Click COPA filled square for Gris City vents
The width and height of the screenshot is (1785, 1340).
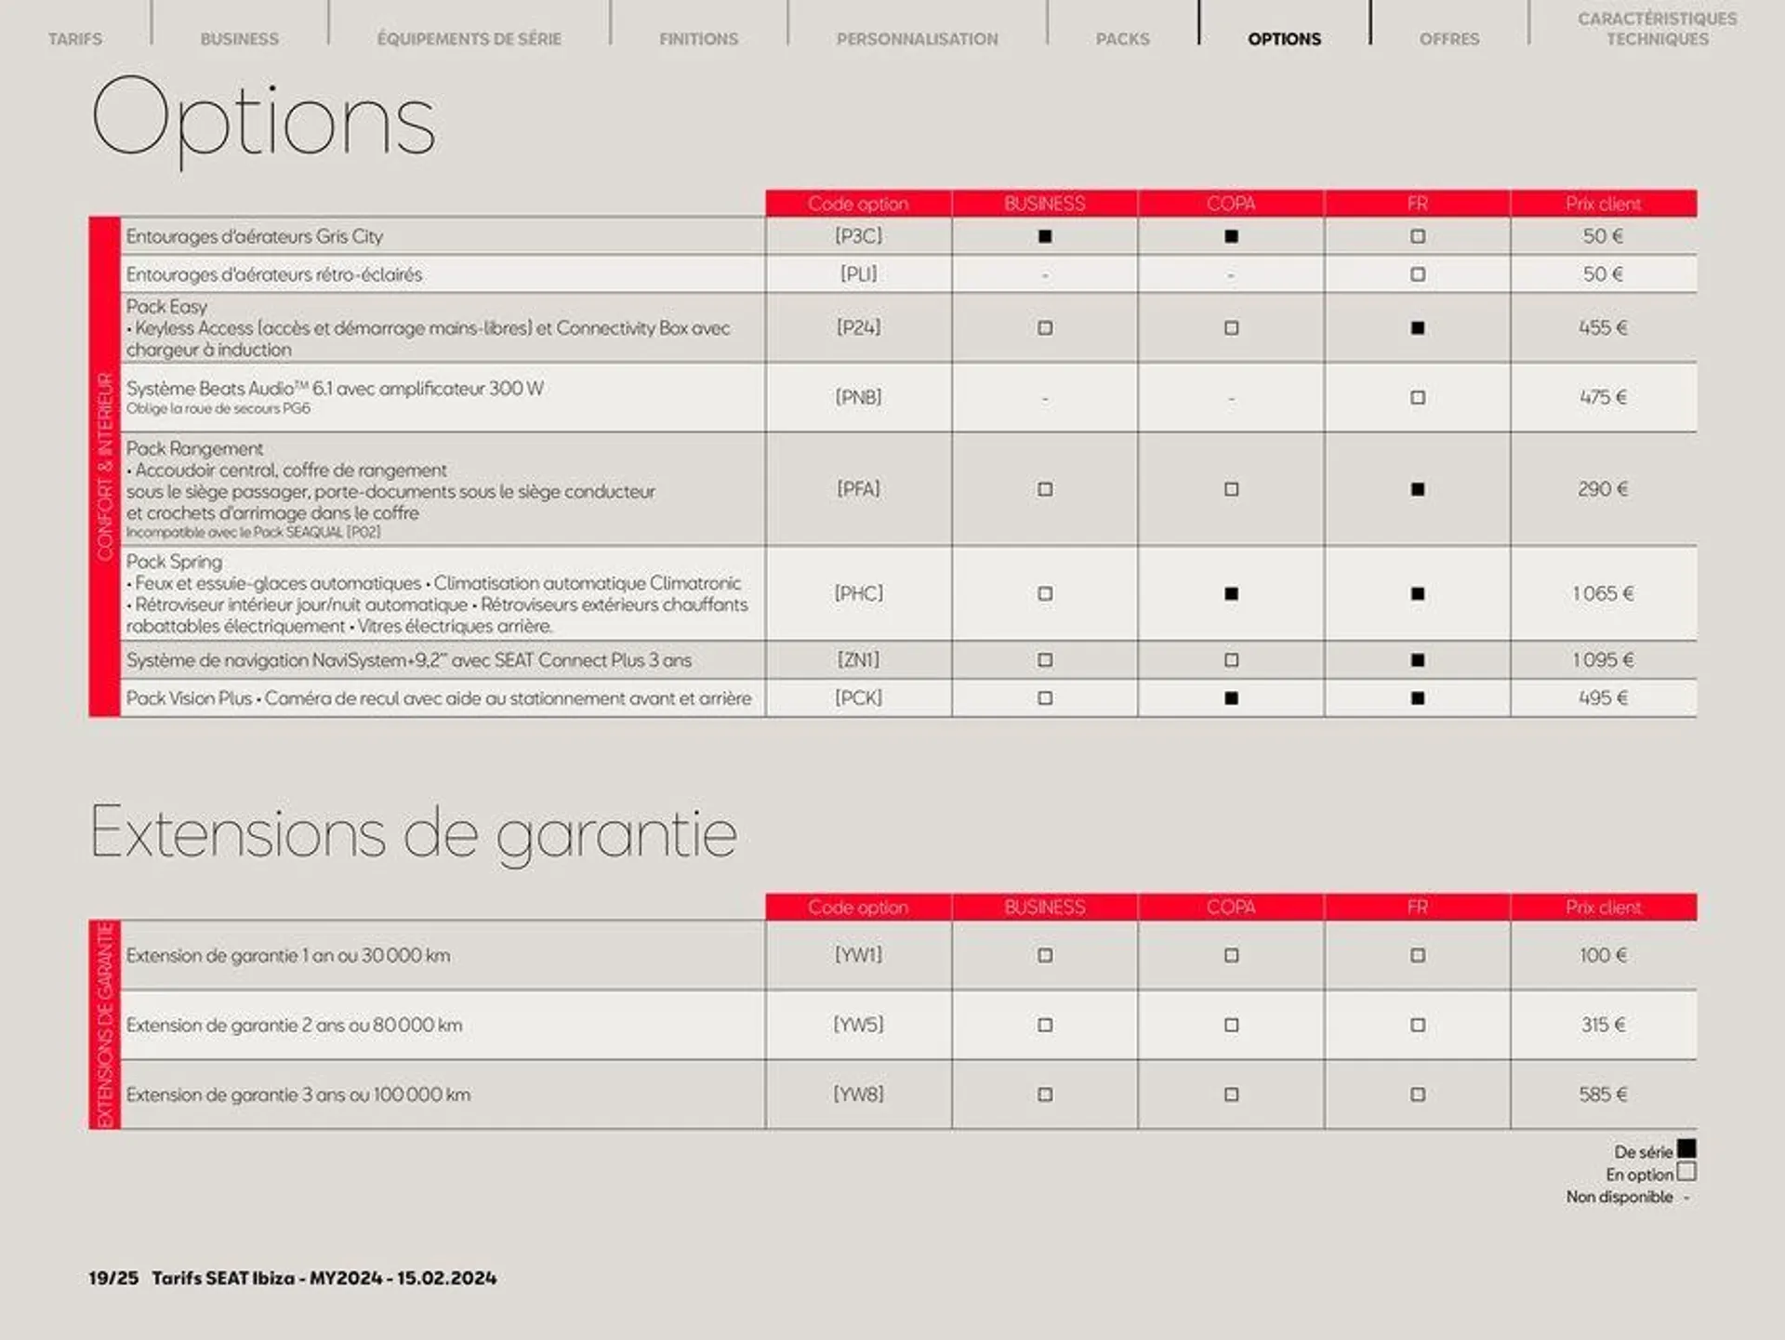[1231, 236]
